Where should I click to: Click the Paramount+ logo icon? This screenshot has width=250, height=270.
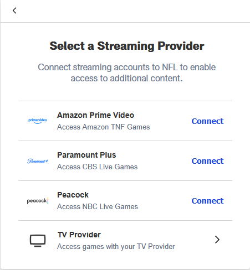pos(38,161)
